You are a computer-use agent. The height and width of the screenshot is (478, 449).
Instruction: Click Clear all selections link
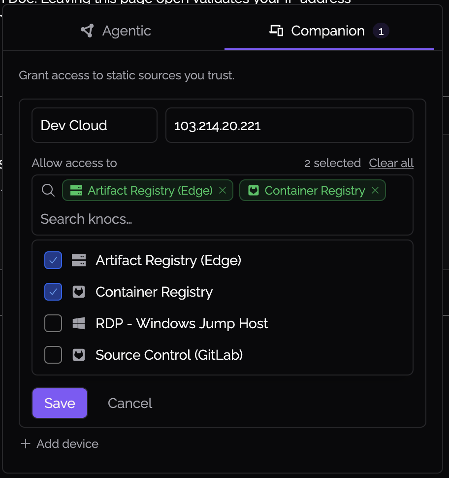click(x=391, y=163)
